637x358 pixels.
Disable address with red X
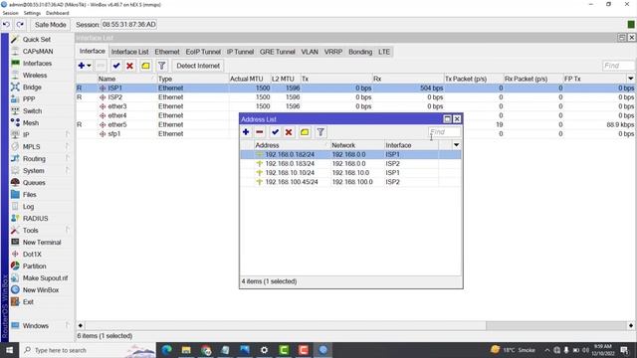289,132
